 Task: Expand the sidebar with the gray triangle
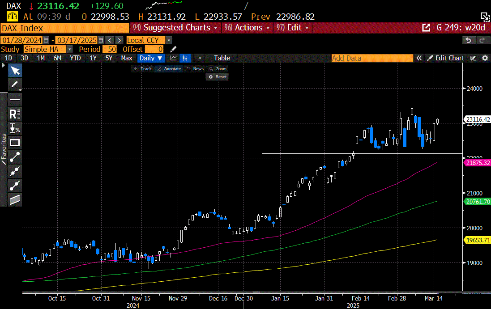4,65
